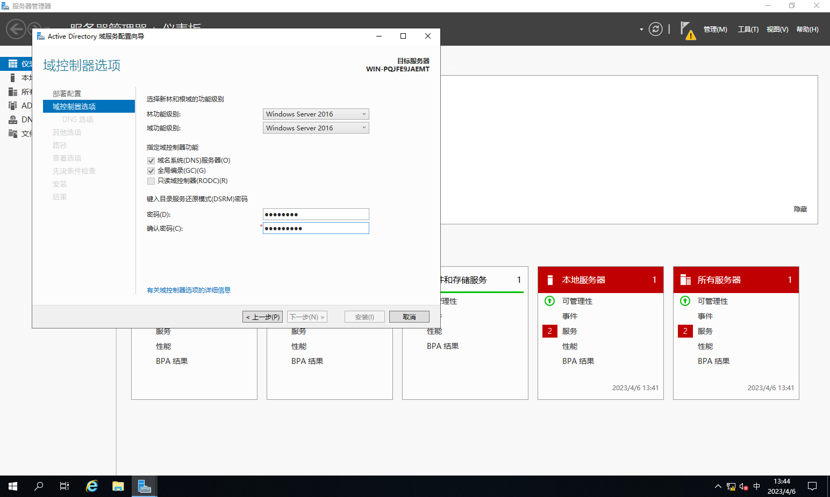Open Task View on the taskbar
Screen dimensions: 830x497
pos(65,486)
